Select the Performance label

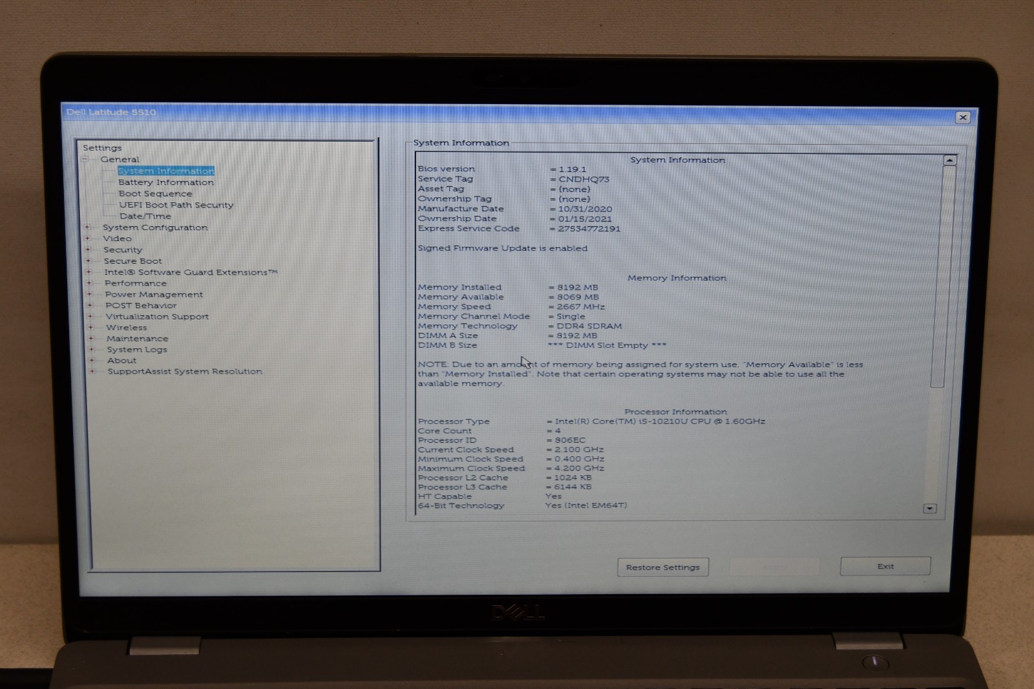pyautogui.click(x=136, y=283)
